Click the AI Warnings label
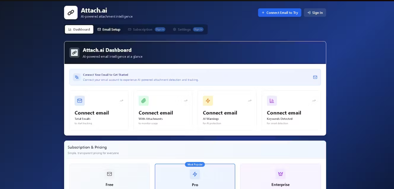Screen dimensions: 394x189 (x=211, y=119)
